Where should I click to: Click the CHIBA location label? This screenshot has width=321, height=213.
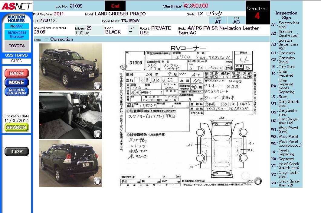(x=17, y=61)
